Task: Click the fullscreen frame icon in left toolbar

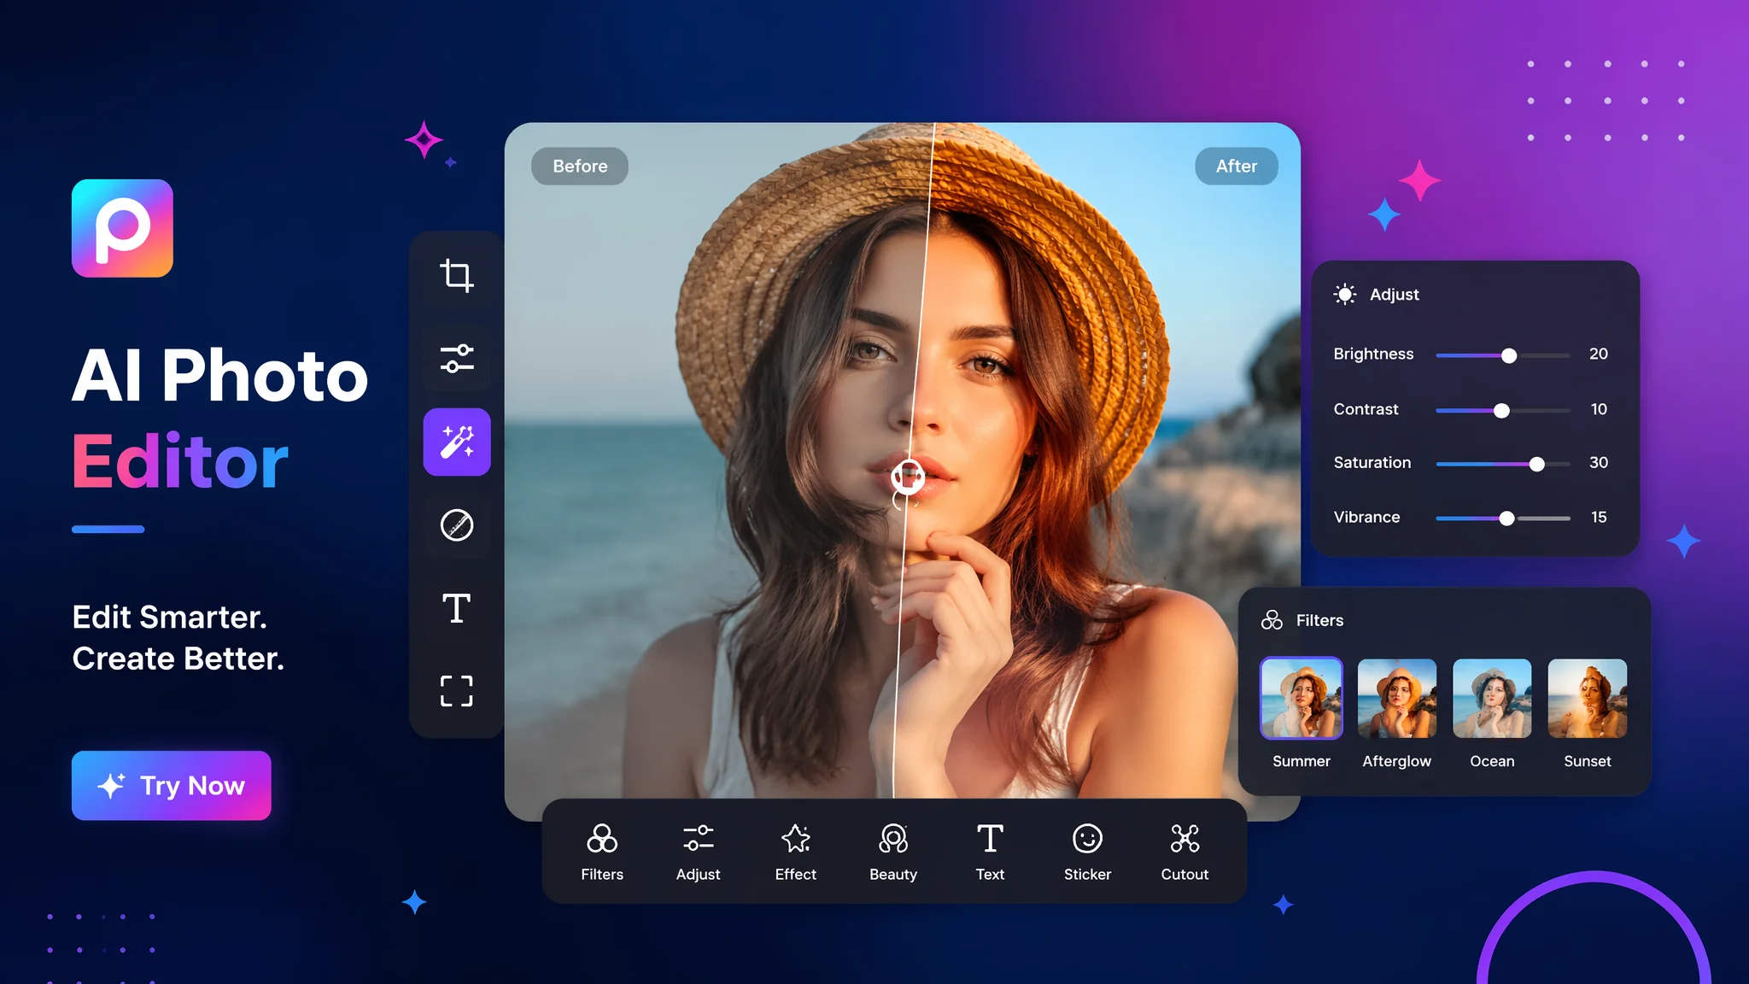Action: [x=457, y=691]
